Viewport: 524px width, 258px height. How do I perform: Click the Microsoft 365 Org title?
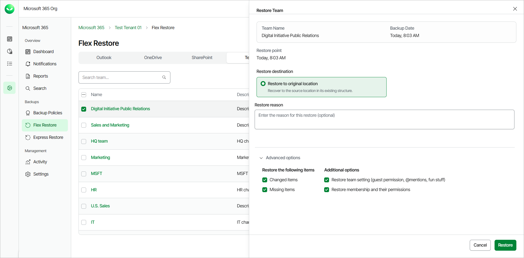[40, 9]
